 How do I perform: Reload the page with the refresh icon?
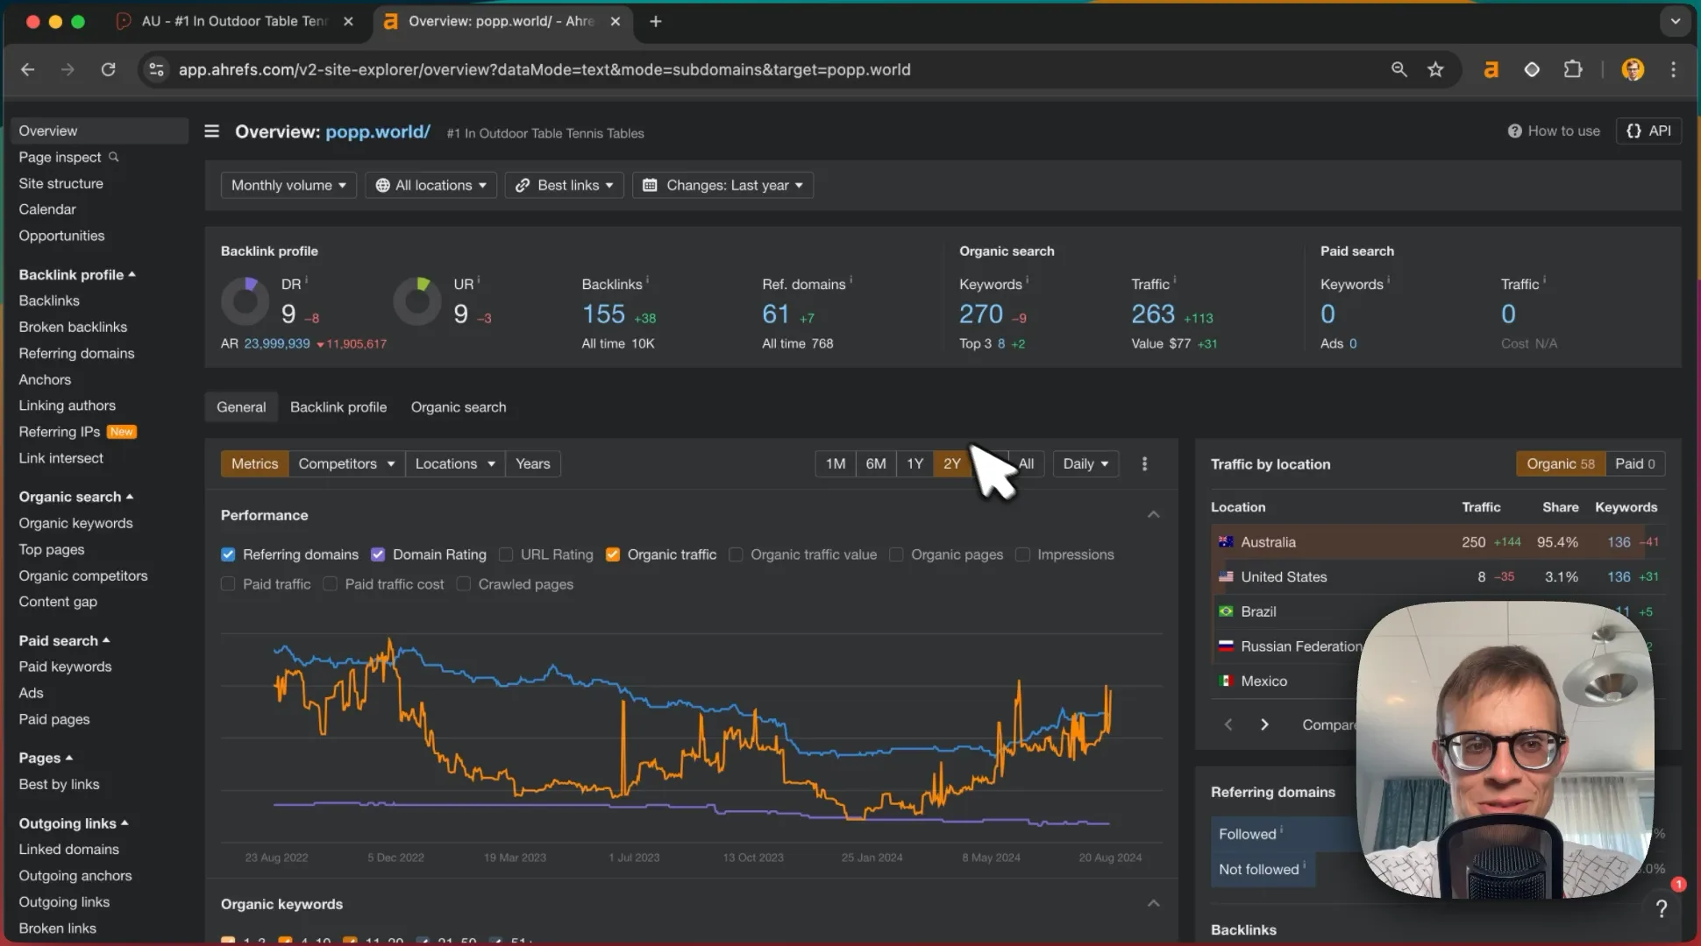click(x=108, y=69)
